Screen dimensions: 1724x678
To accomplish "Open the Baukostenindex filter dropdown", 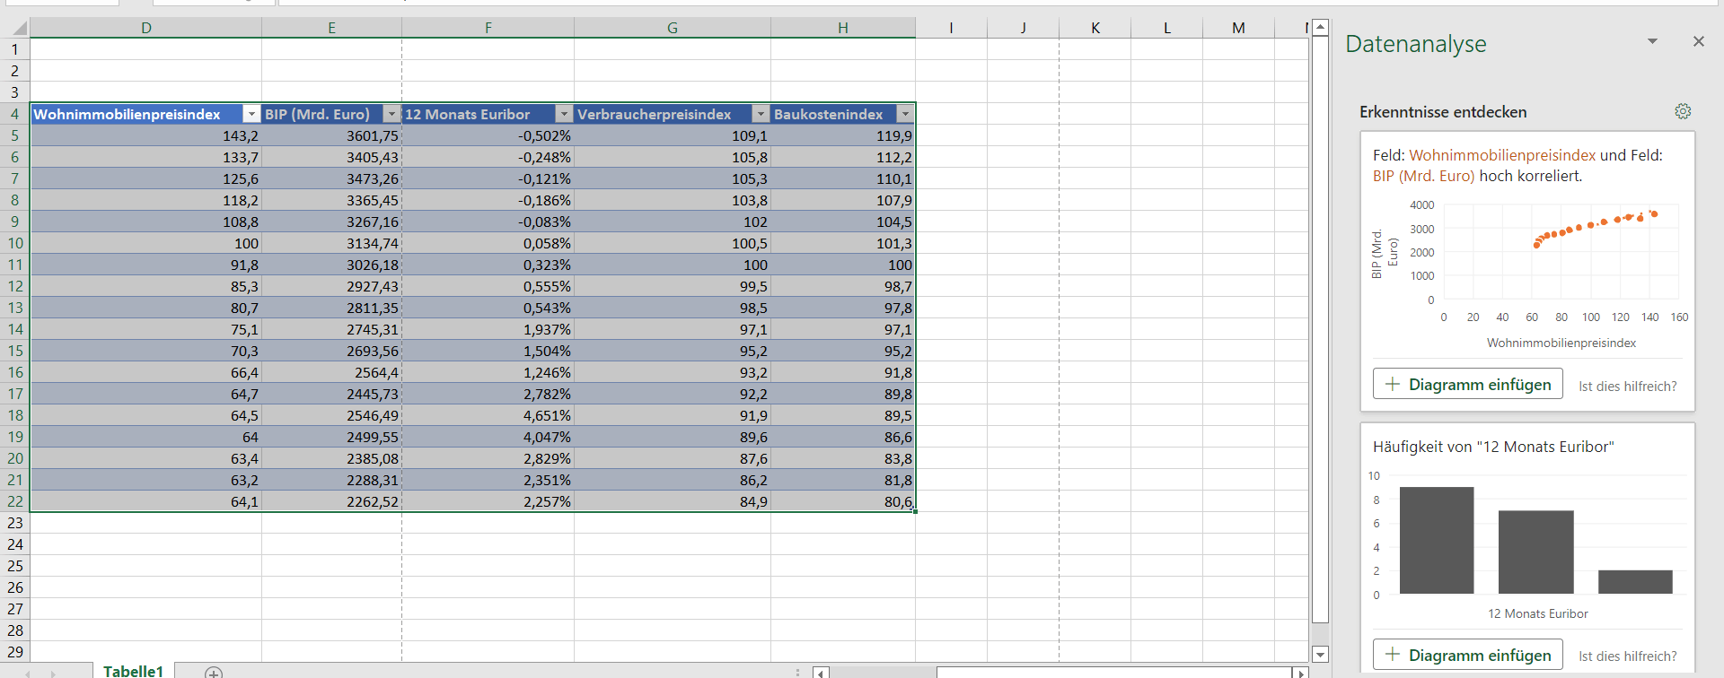I will point(905,114).
